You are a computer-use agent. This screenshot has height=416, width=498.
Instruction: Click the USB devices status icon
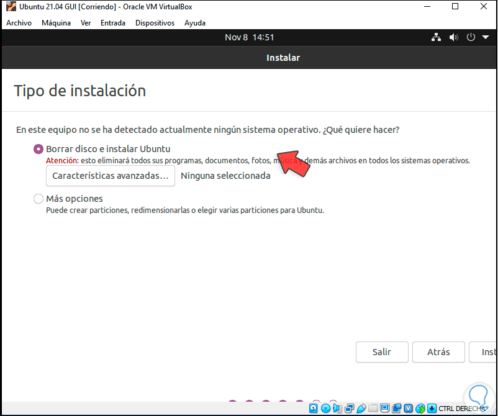coord(361,409)
